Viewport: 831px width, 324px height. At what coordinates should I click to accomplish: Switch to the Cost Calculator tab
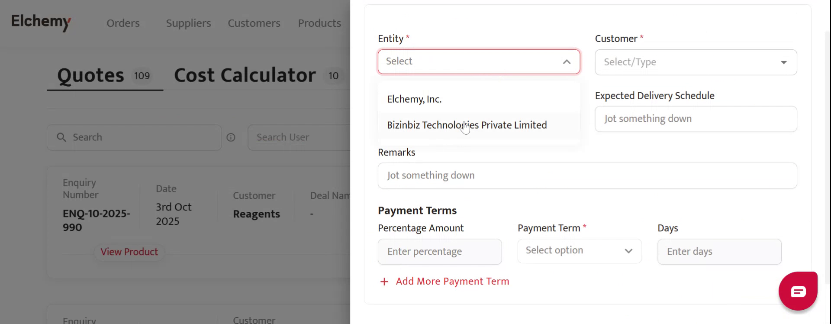click(245, 75)
